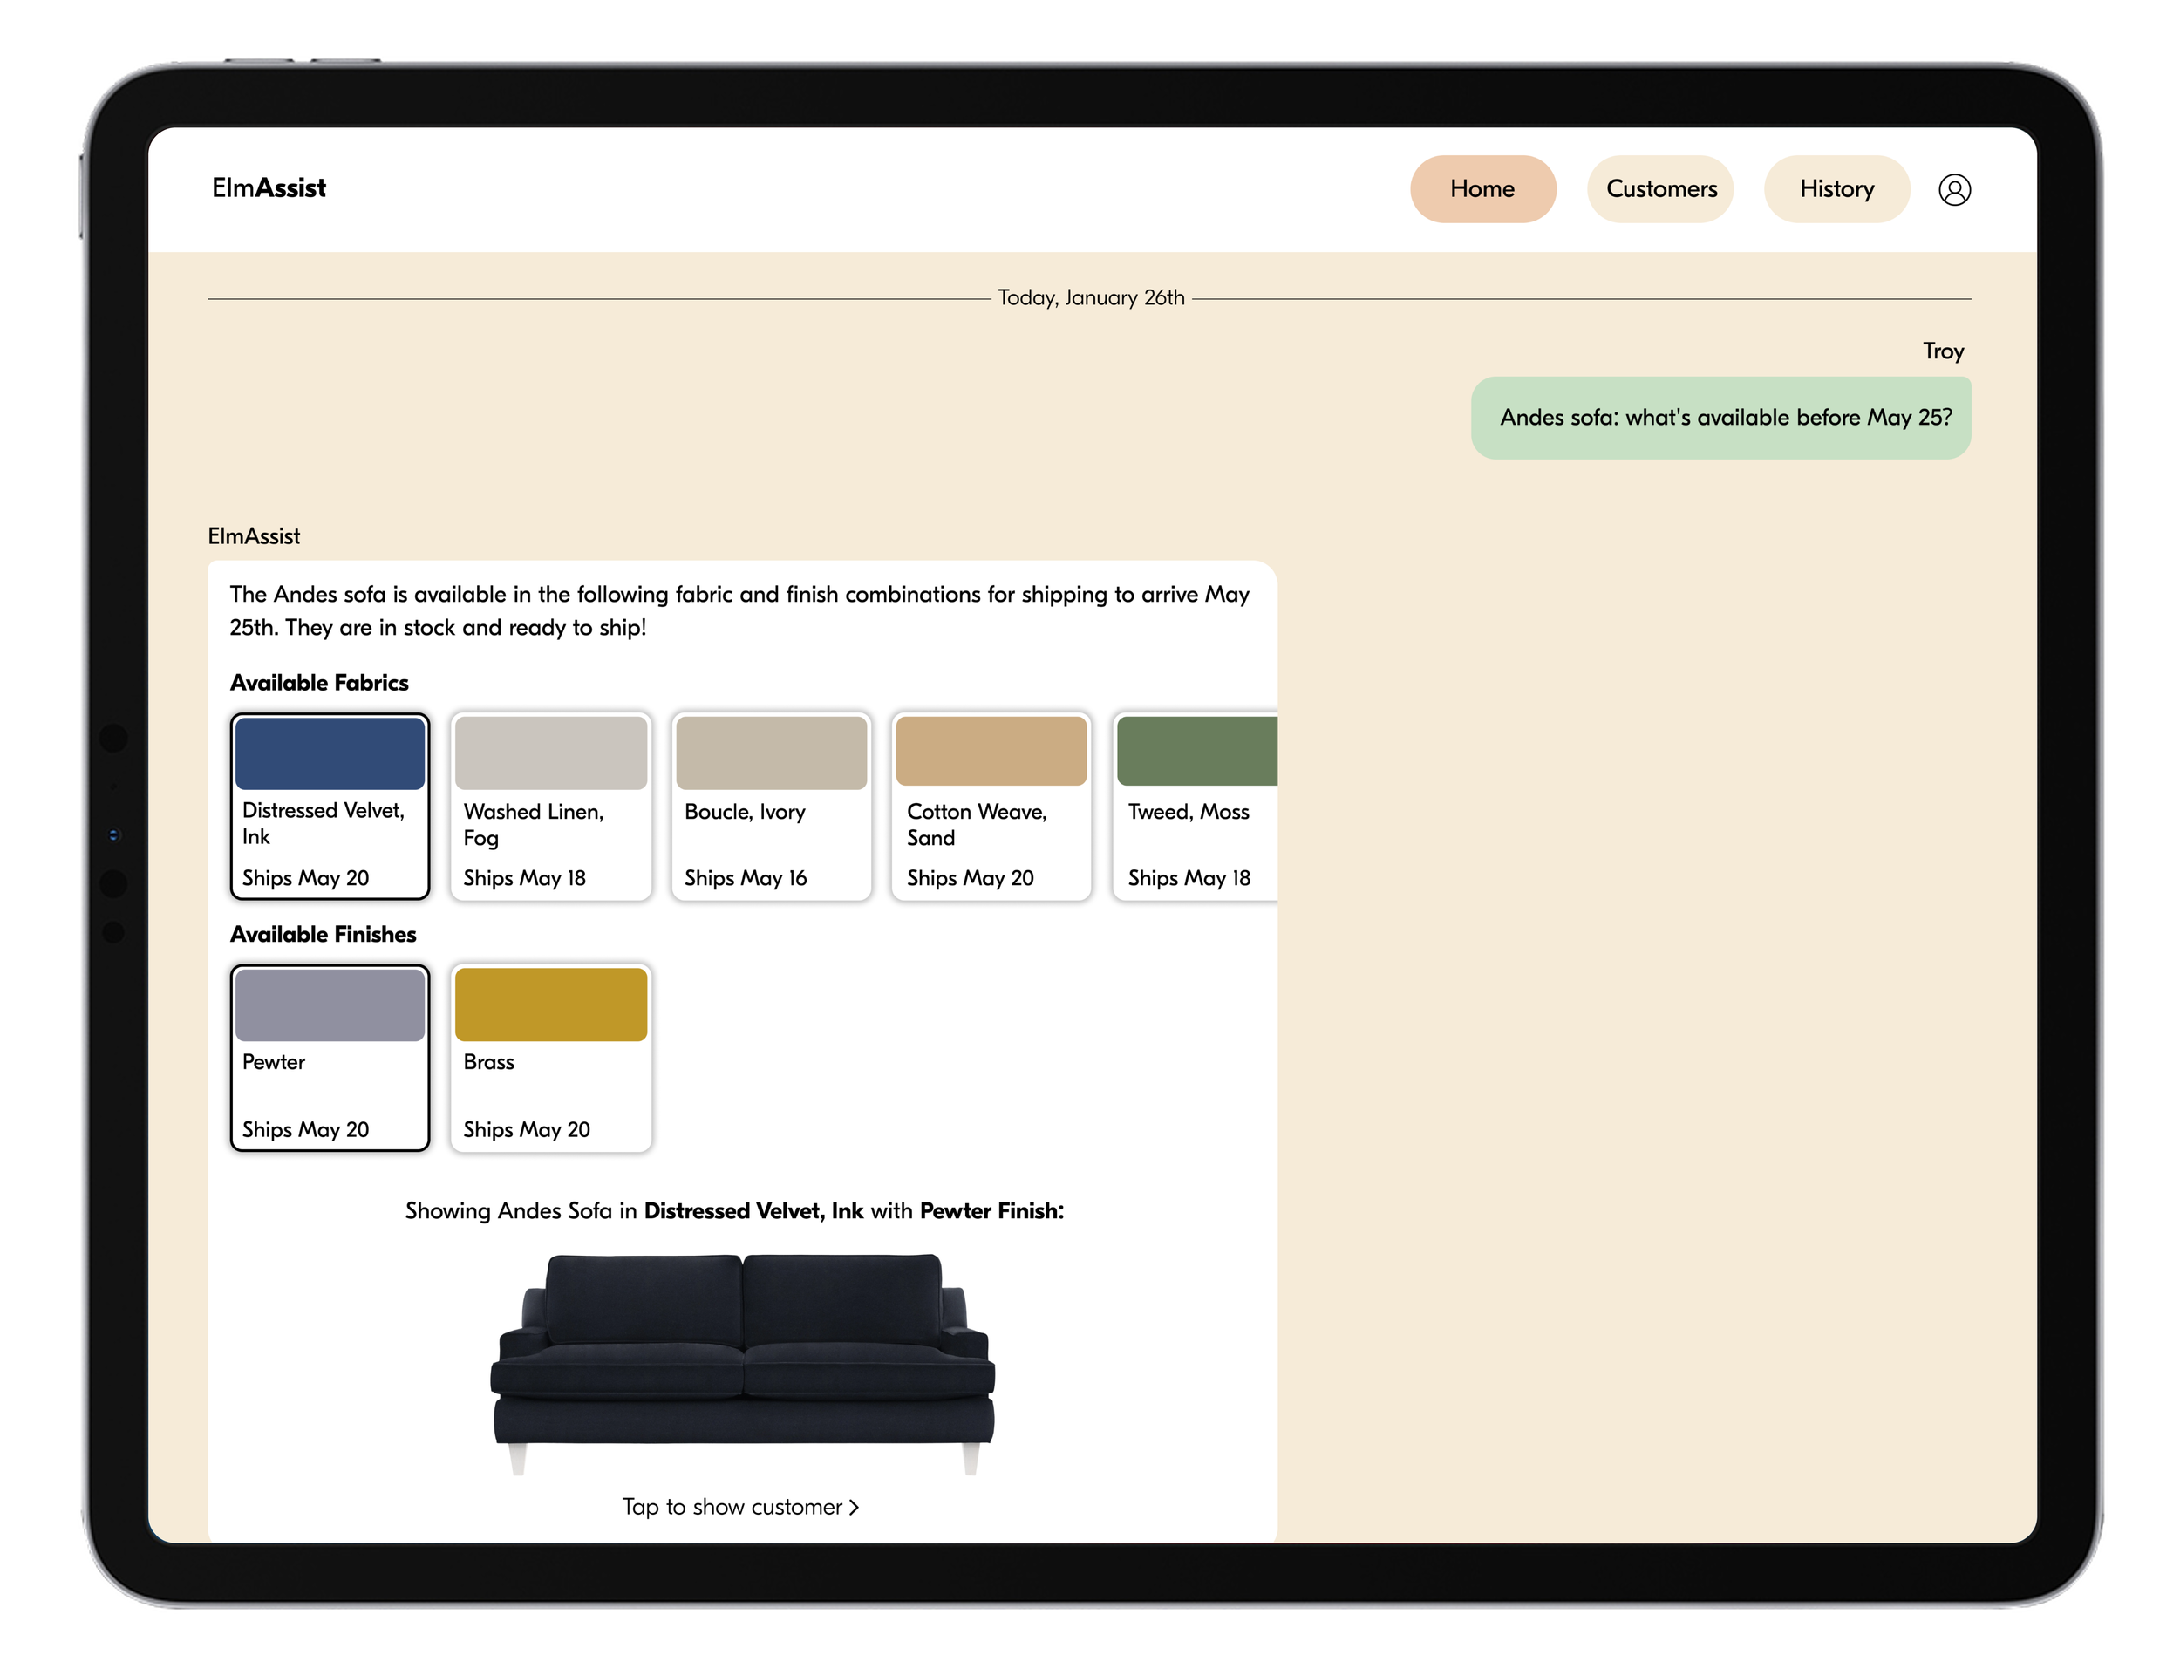Switch to the History tab
This screenshot has height=1669, width=2180.
tap(1836, 188)
